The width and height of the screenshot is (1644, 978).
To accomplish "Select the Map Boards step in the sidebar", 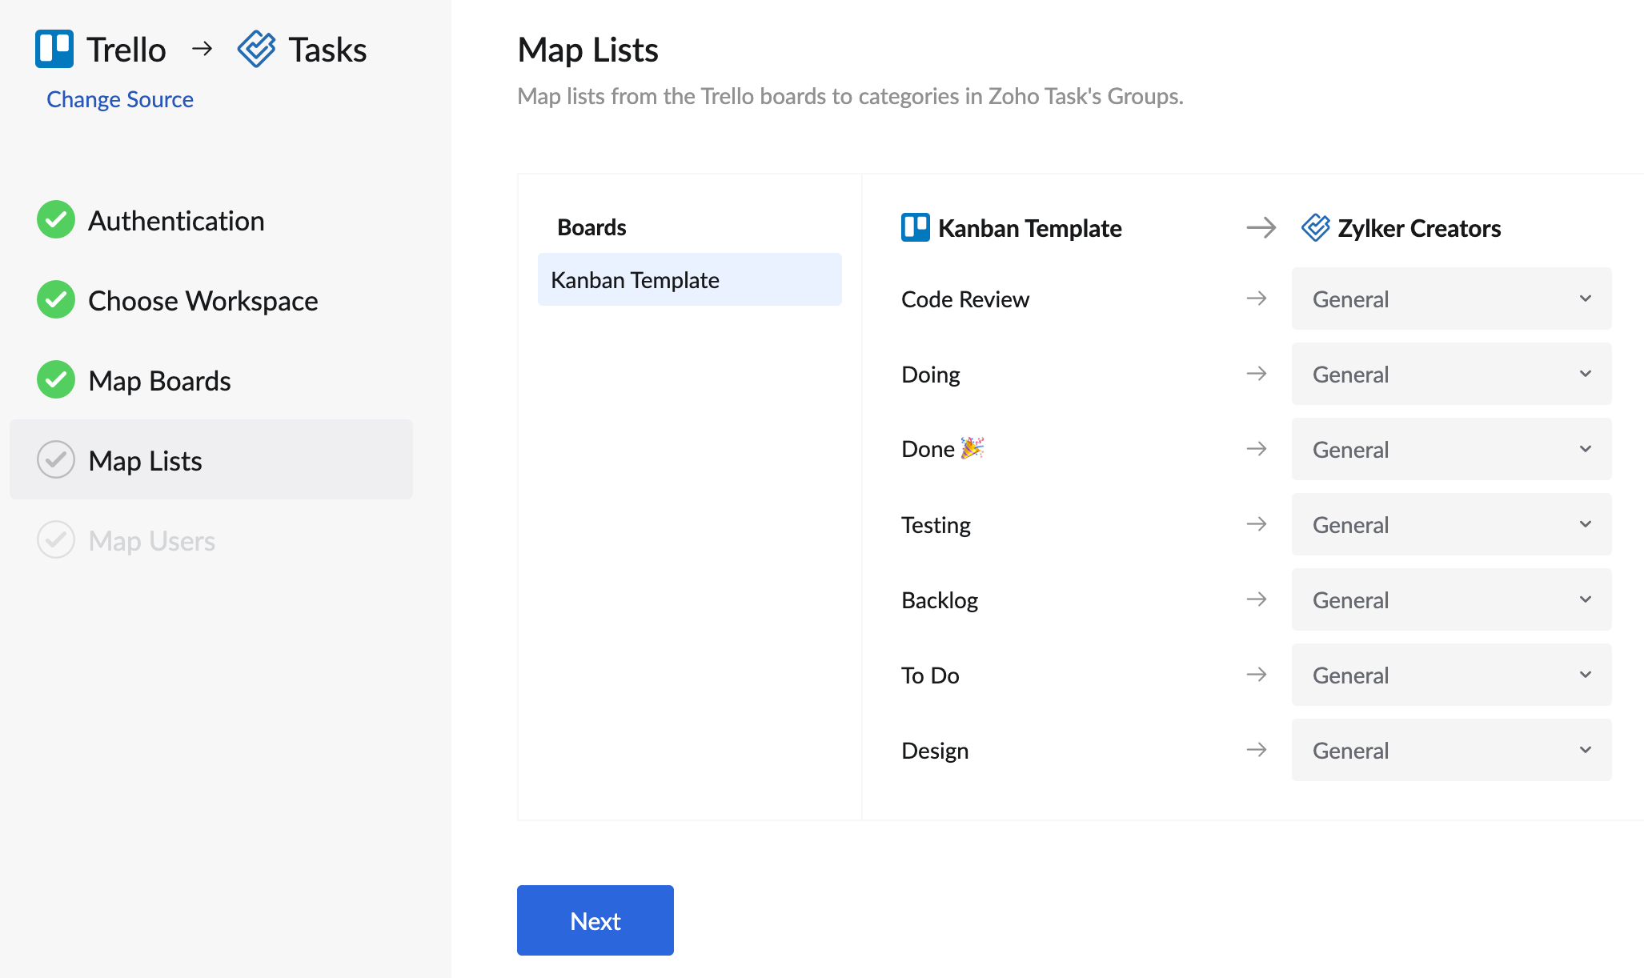I will [x=158, y=380].
